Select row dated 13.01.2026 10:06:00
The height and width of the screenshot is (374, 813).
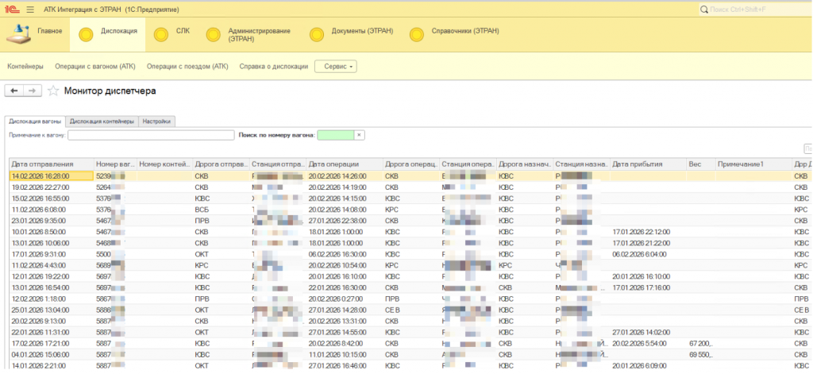[410, 243]
